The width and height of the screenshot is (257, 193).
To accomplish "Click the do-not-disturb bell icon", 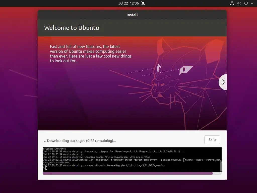I will tap(143, 3).
